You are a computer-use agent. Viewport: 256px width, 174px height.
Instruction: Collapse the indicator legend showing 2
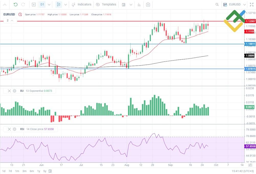pyautogui.click(x=12, y=20)
